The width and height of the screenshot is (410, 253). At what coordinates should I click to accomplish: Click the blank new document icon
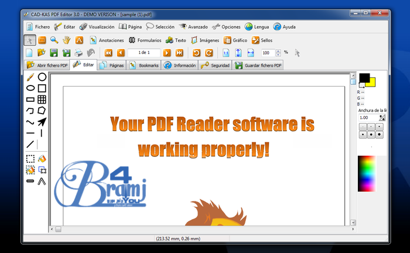click(x=29, y=53)
